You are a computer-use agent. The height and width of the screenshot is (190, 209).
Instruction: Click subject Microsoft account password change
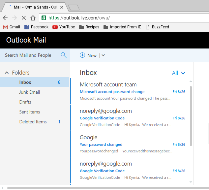click(x=112, y=92)
